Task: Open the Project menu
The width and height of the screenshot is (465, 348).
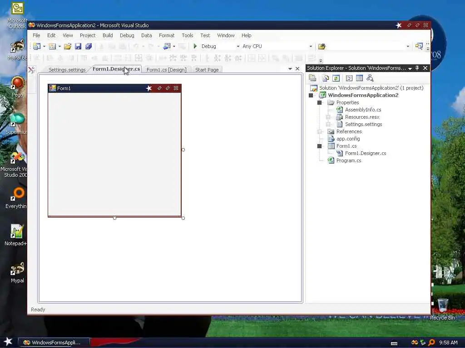Action: click(x=88, y=35)
